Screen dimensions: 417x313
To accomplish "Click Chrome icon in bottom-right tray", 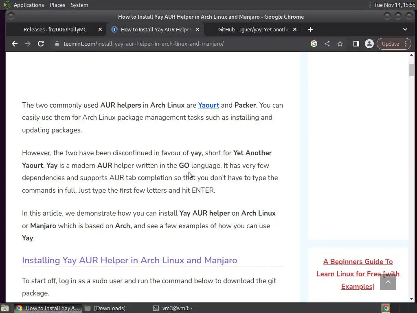I will click(x=386, y=308).
